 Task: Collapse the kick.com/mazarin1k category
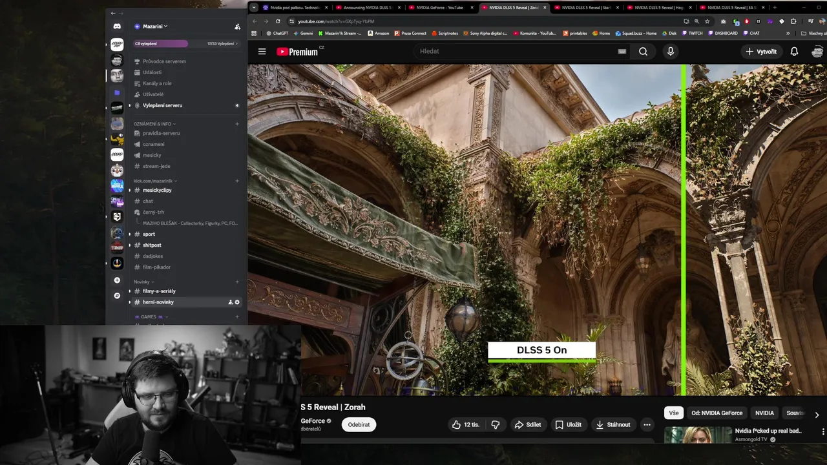[155, 181]
